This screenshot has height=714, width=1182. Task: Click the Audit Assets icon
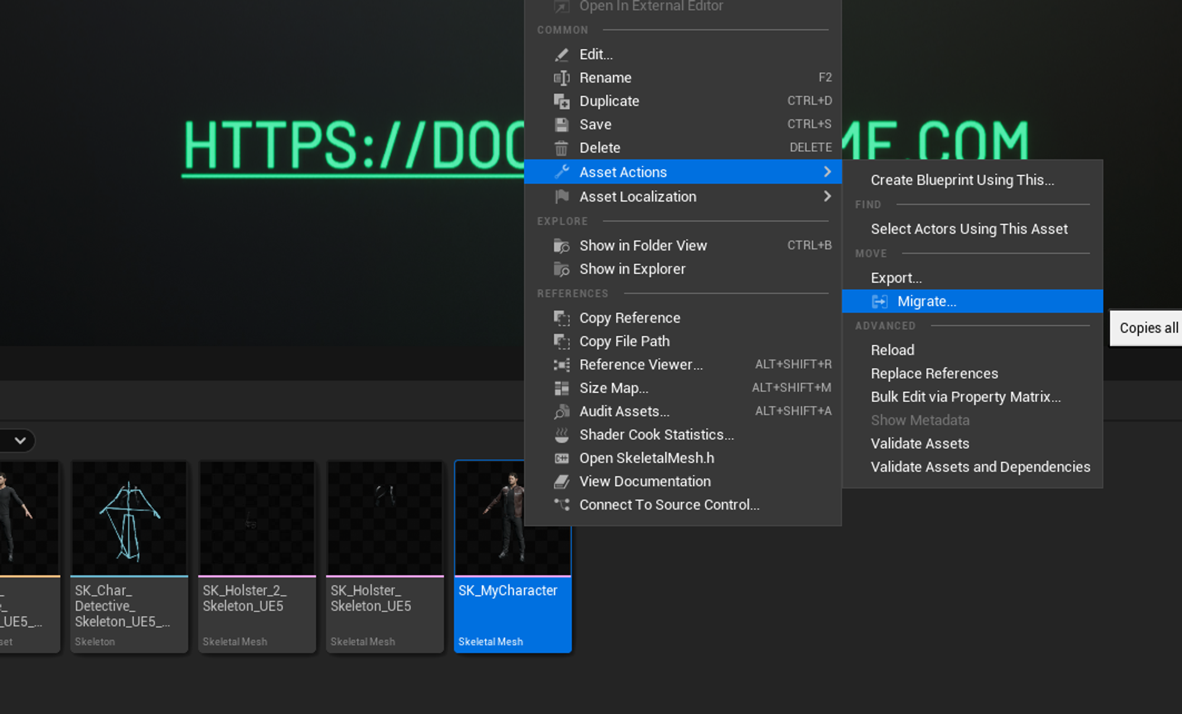(x=561, y=411)
